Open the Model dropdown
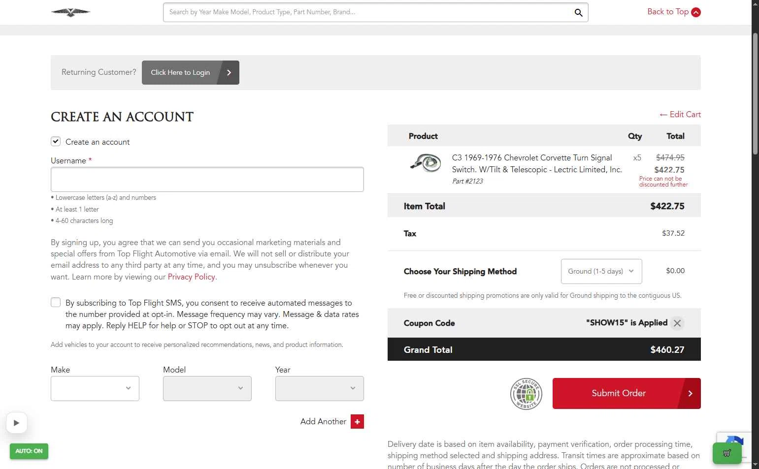 207,388
